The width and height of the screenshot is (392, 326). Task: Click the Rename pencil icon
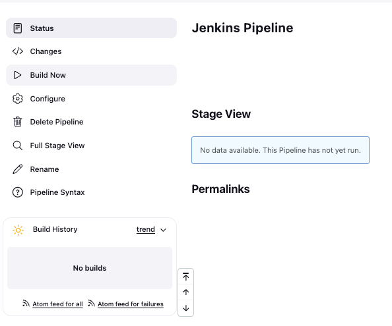tap(18, 169)
